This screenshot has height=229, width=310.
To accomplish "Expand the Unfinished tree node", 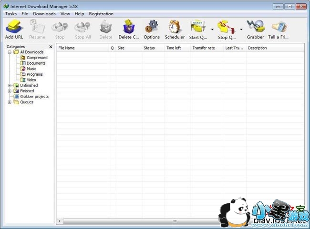I will pyautogui.click(x=9, y=86).
